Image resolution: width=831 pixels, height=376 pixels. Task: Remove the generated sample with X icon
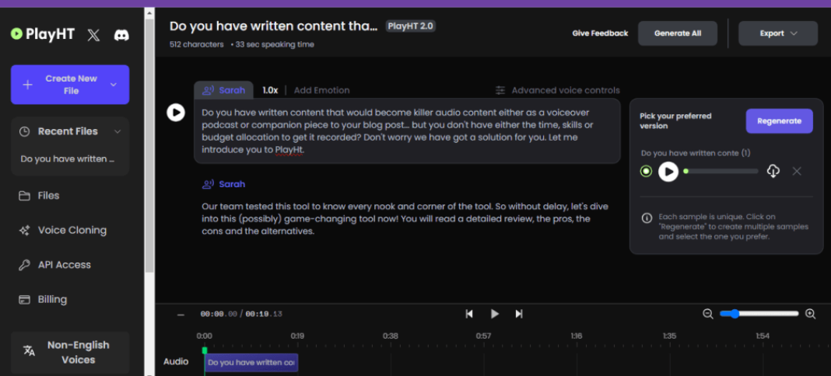pos(797,171)
